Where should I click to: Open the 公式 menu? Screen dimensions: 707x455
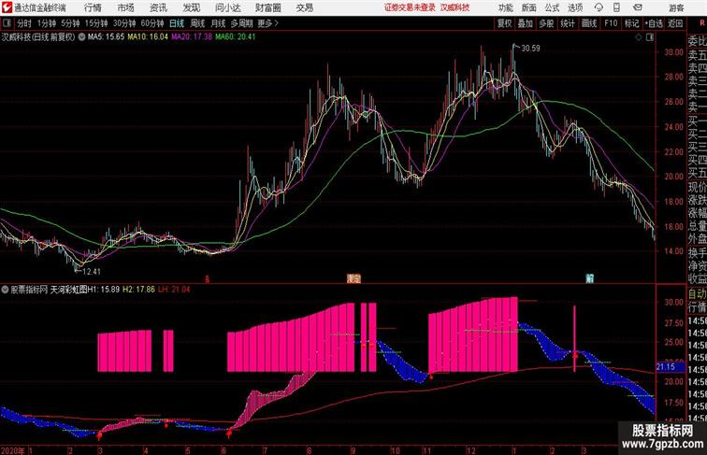tap(552, 7)
